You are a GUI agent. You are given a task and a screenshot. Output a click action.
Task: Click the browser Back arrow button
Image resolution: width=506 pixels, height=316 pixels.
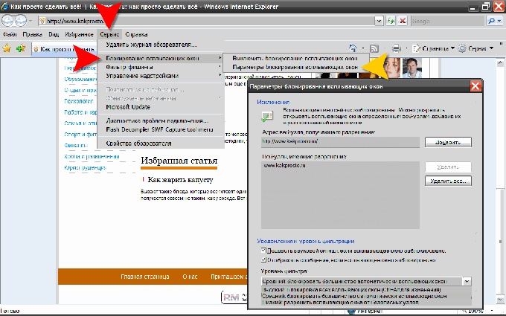(x=7, y=21)
